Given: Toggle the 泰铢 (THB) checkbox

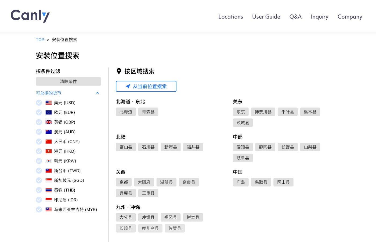Looking at the screenshot, I should [x=39, y=190].
